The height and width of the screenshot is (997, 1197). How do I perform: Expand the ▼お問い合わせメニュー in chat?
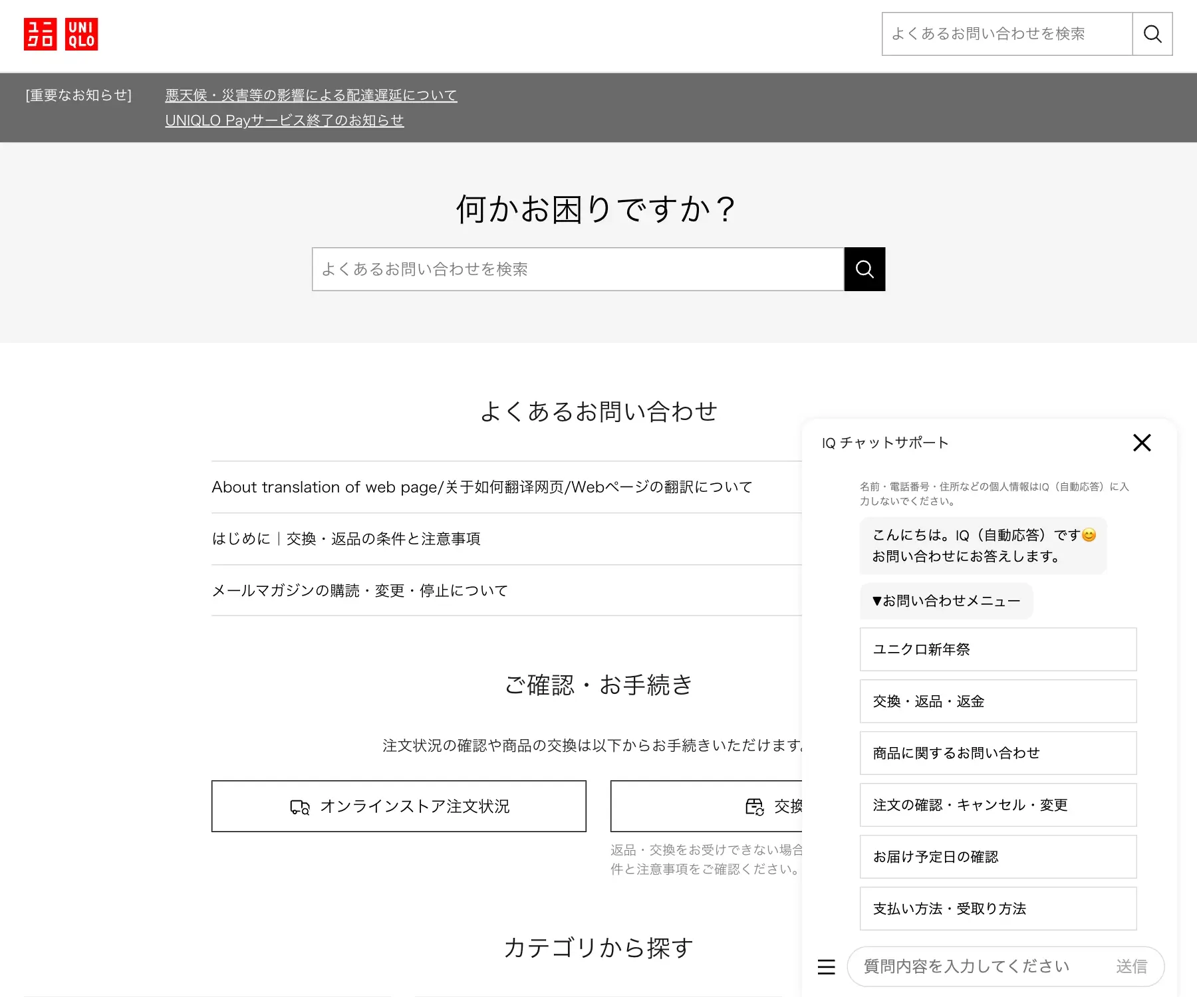coord(946,601)
